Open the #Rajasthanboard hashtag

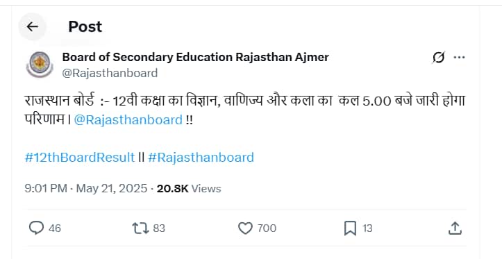pos(201,158)
